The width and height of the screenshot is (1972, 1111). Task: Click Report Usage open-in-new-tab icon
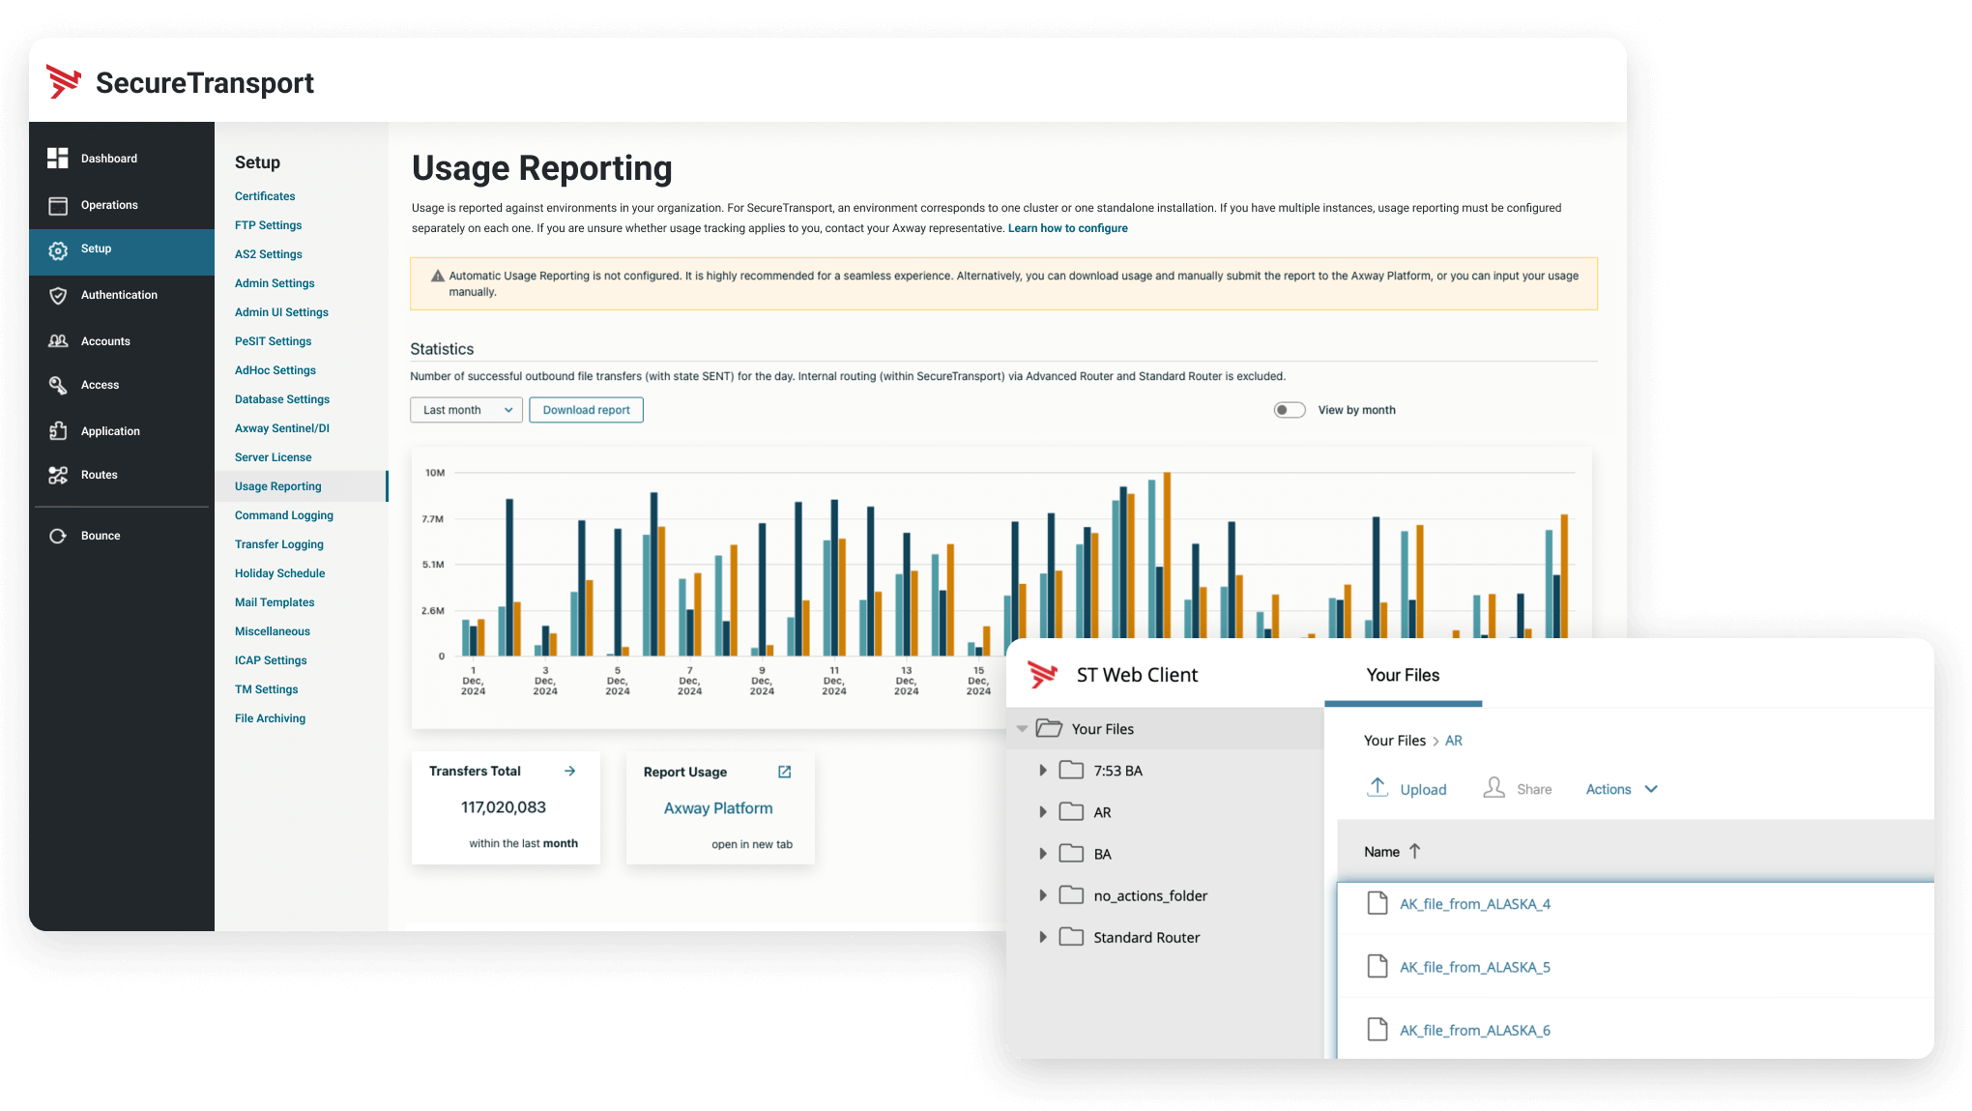[784, 772]
